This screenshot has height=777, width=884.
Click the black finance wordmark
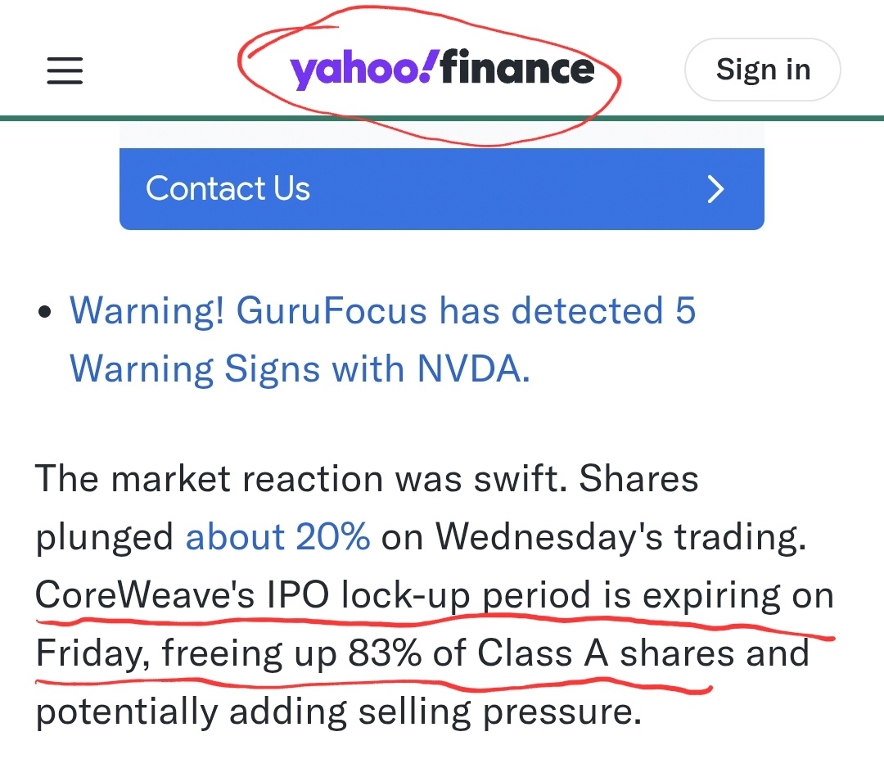coord(517,67)
